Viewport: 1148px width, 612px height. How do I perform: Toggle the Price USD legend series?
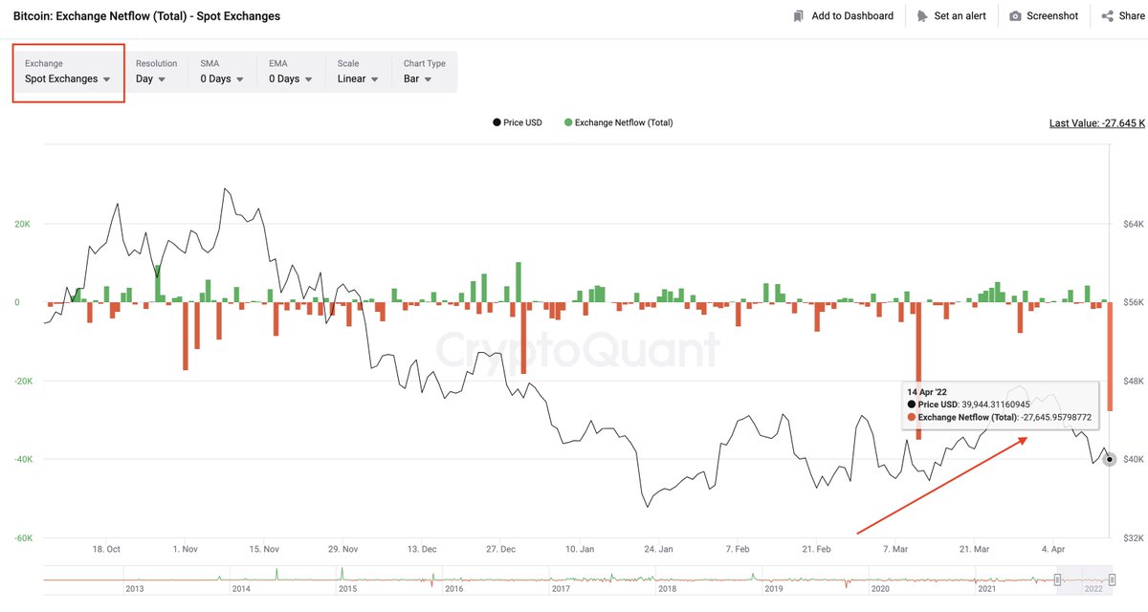[x=518, y=122]
